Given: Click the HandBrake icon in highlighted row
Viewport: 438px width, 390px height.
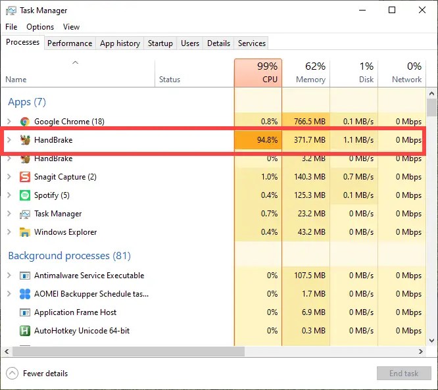Looking at the screenshot, I should click(25, 140).
